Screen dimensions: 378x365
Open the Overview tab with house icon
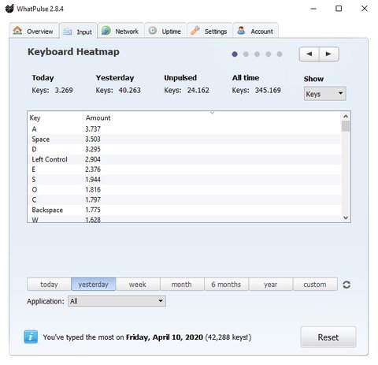pyautogui.click(x=34, y=32)
